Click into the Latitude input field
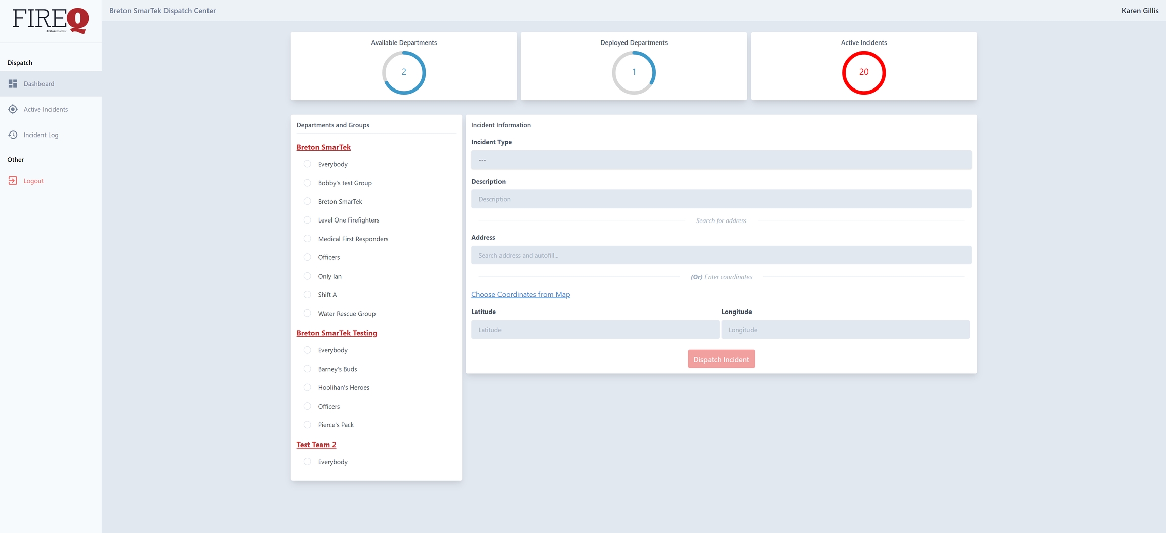 point(595,330)
